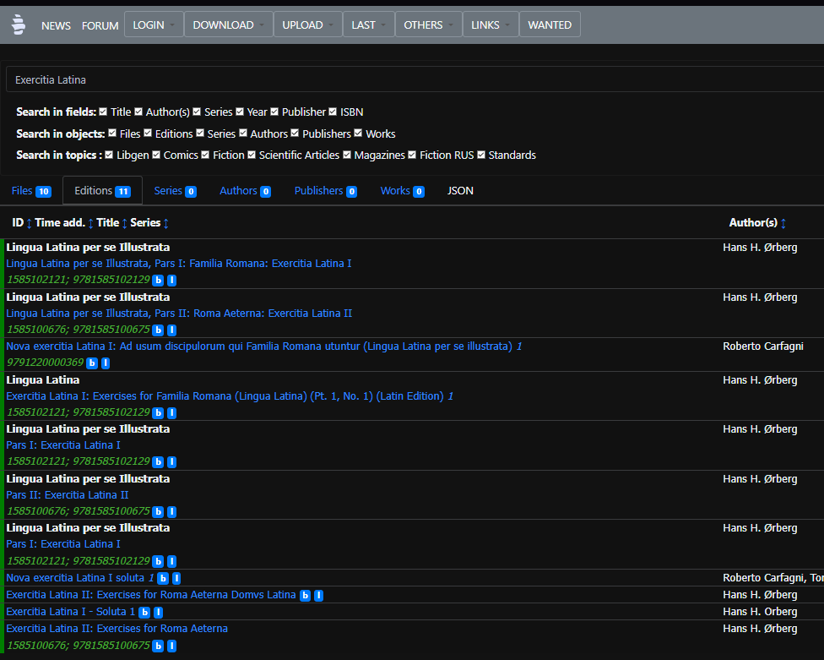The image size is (824, 660).
Task: Select the Editions results tab
Action: pyautogui.click(x=102, y=191)
